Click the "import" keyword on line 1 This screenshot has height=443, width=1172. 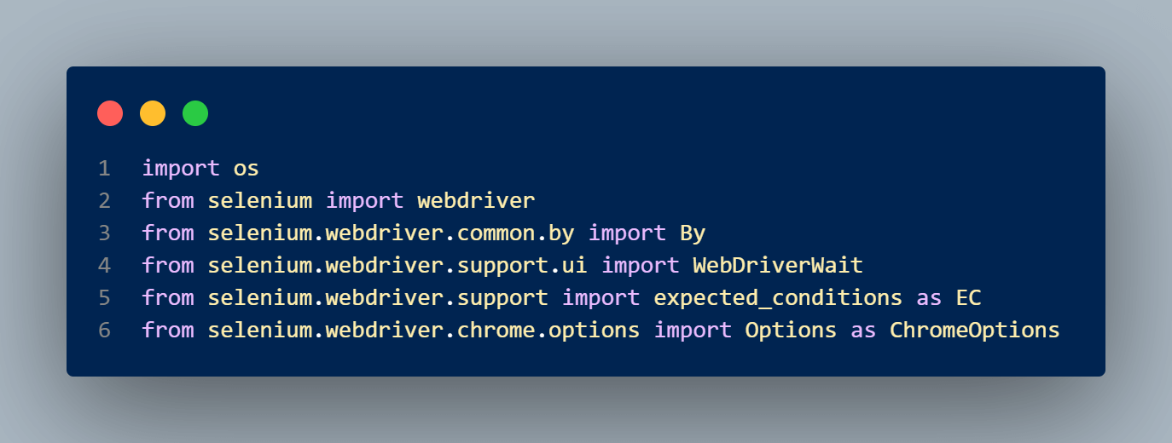point(181,169)
